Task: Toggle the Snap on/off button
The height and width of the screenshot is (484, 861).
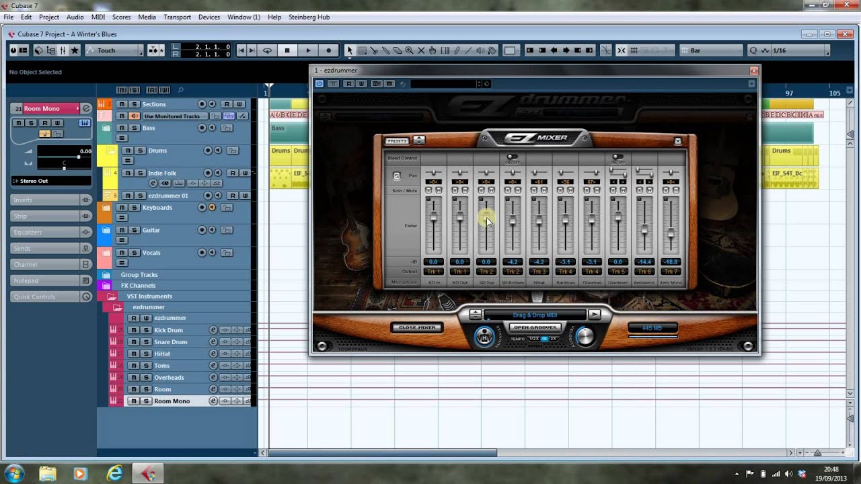Action: pyautogui.click(x=622, y=50)
